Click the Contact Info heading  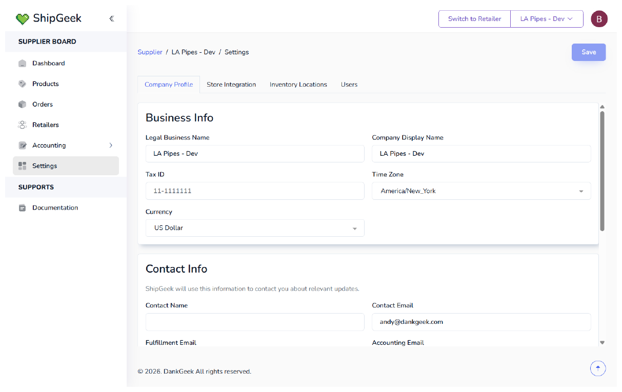coord(176,269)
